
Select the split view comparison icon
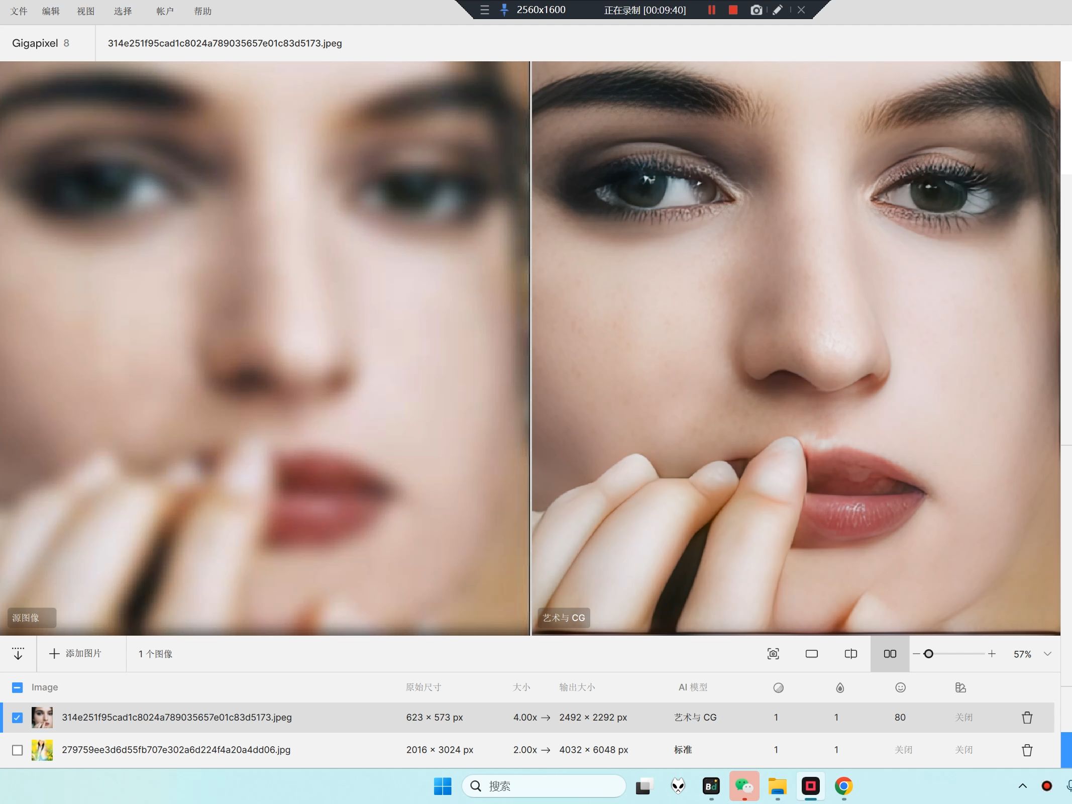point(850,654)
